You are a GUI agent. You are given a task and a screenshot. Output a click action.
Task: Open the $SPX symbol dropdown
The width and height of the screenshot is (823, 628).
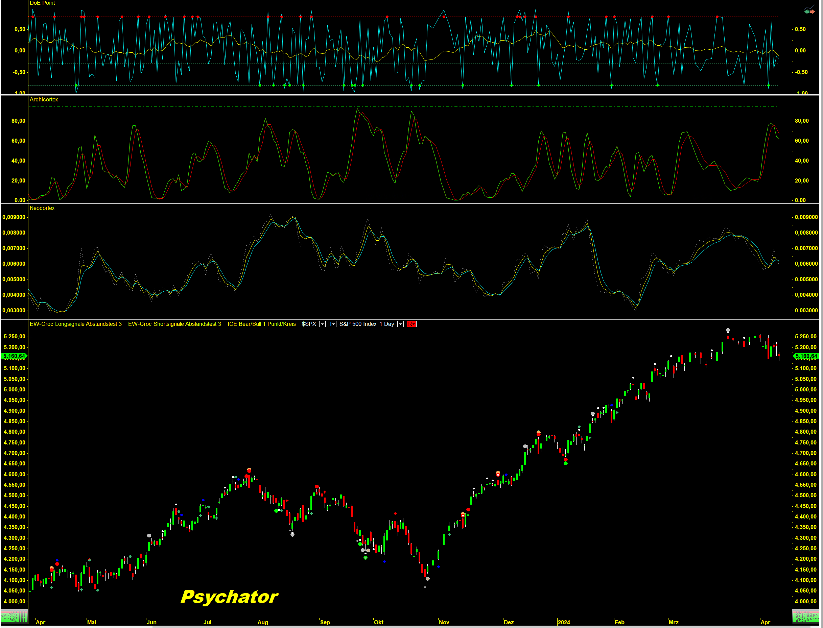coord(322,324)
